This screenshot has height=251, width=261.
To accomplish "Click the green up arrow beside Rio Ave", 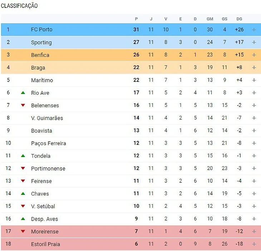I will click(23, 93).
